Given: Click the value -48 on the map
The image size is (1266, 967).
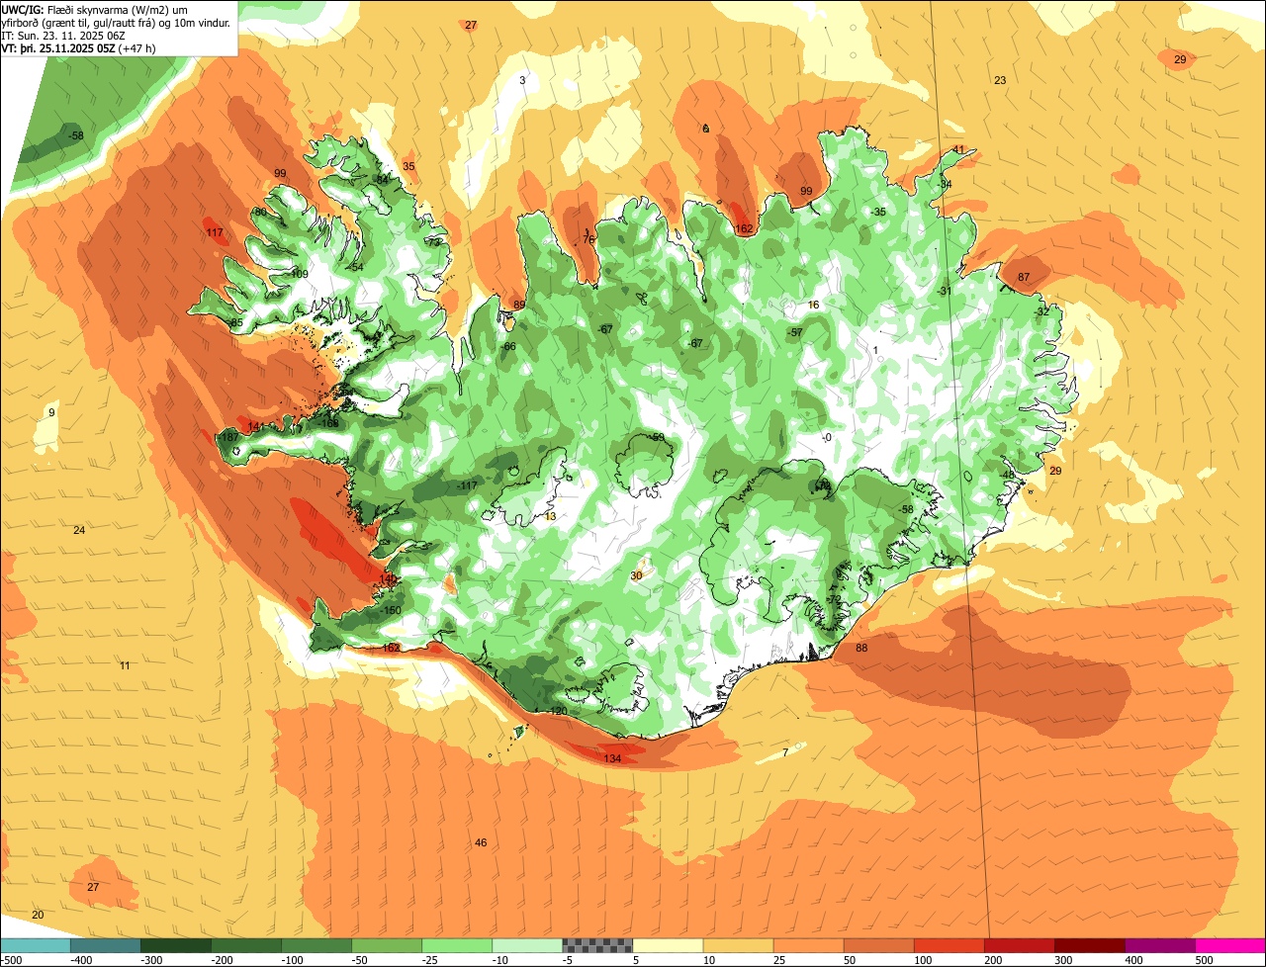Looking at the screenshot, I should pyautogui.click(x=1007, y=475).
